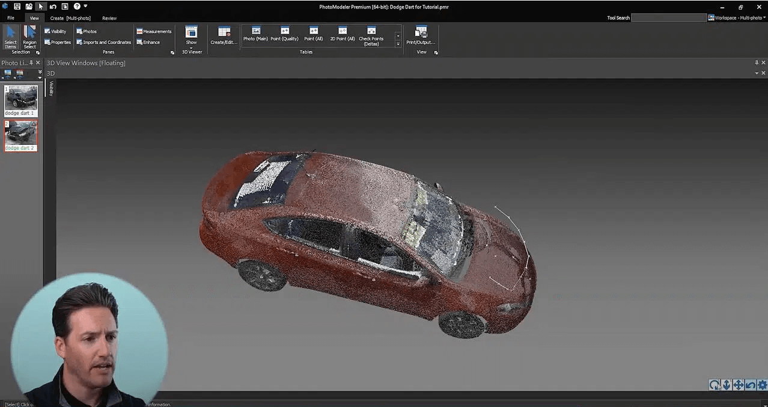Expand the quick access toolbar customize arrow
The height and width of the screenshot is (407, 768).
pos(85,7)
